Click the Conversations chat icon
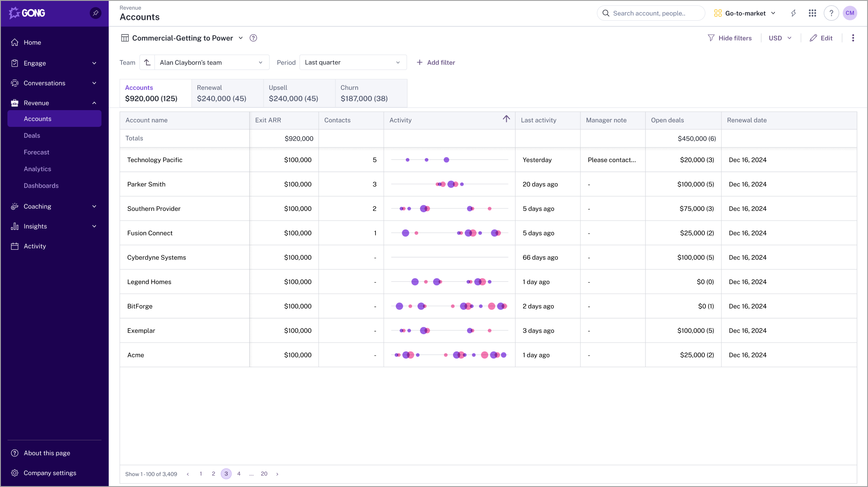Image resolution: width=868 pixels, height=487 pixels. (x=15, y=83)
